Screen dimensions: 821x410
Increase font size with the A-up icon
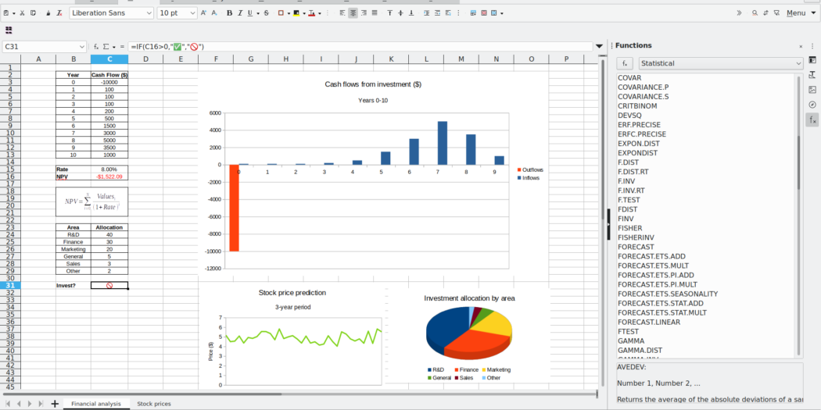coord(203,13)
